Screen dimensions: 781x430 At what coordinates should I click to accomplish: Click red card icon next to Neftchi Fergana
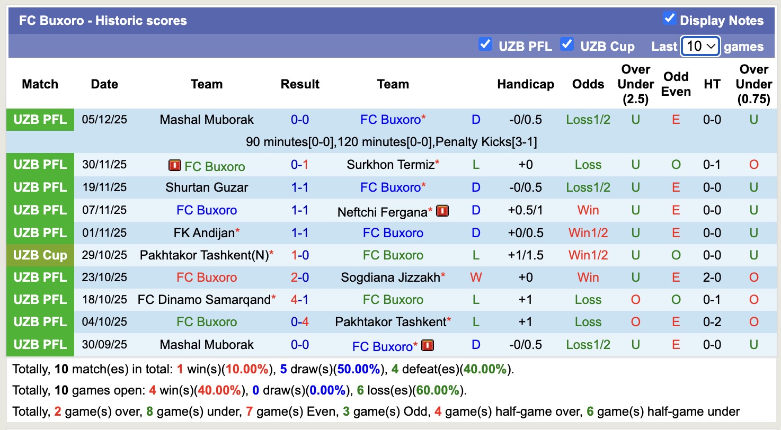click(442, 211)
